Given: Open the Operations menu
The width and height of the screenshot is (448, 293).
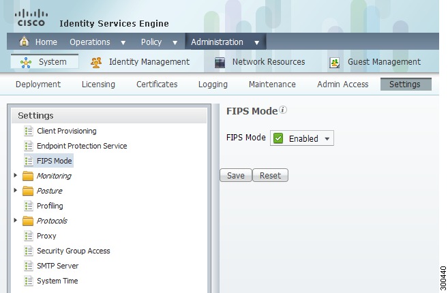Looking at the screenshot, I should pyautogui.click(x=90, y=42).
